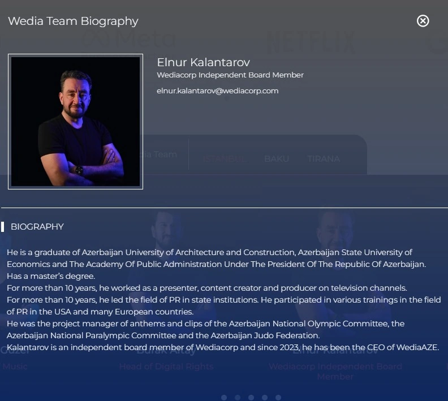
Task: Switch to the TIRANA tab behind the popup
Action: coord(324,159)
